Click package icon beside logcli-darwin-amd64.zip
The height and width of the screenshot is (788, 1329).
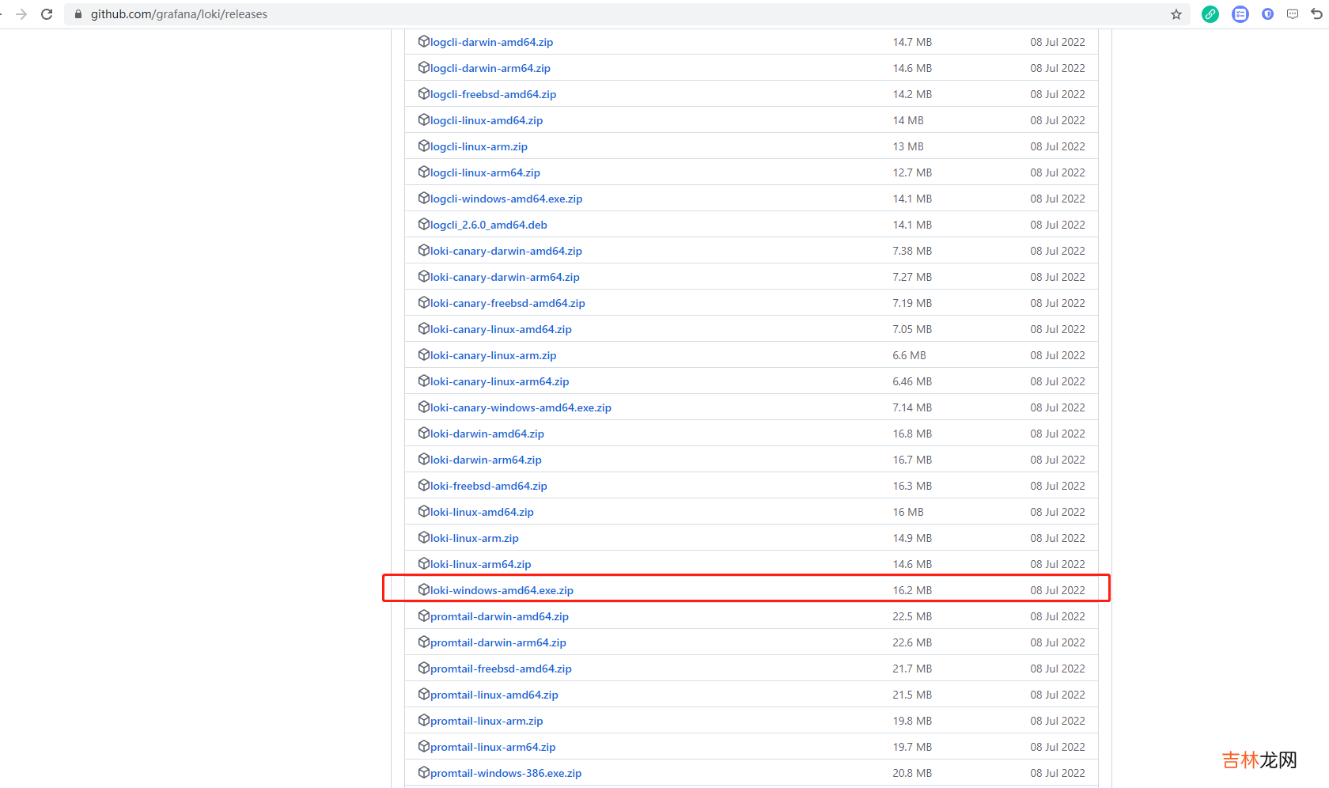pos(424,42)
